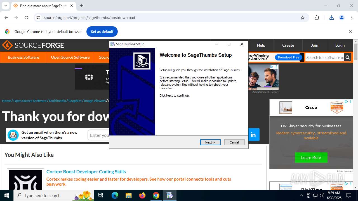
Task: Open ad options on Cisco ad
Action: 351,102
